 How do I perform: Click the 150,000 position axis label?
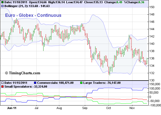point(155,84)
